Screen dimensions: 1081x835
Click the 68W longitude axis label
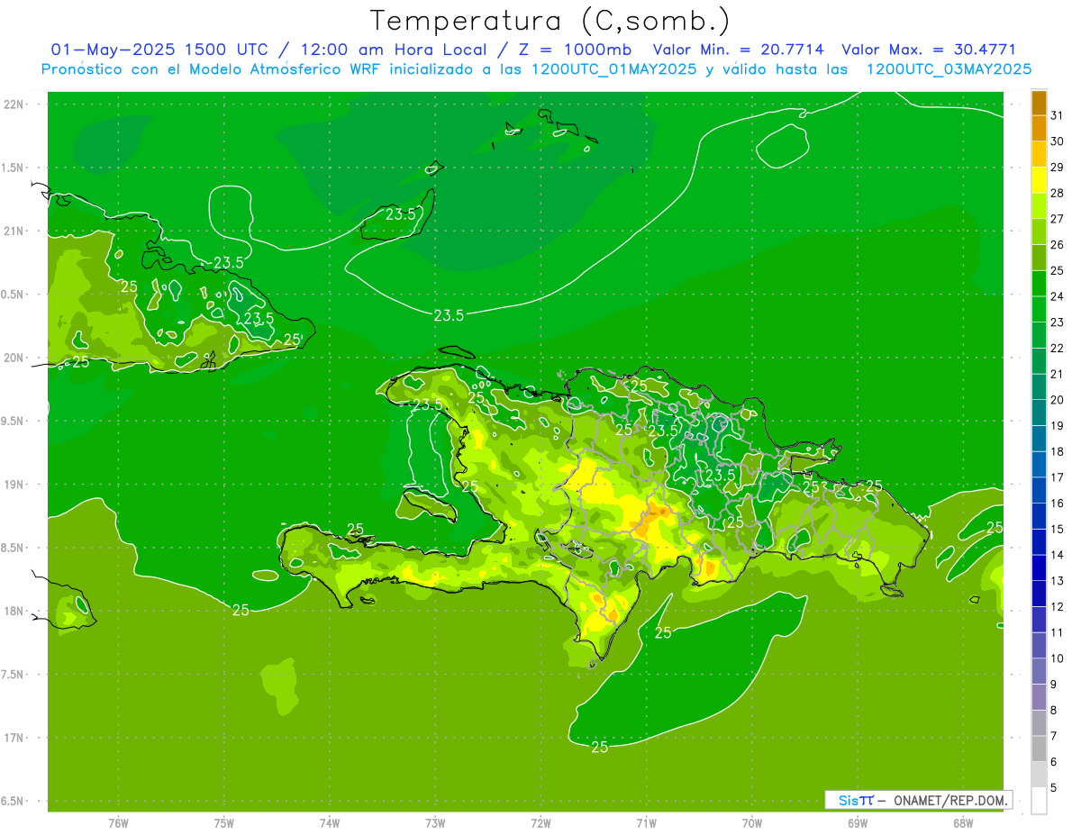point(962,822)
